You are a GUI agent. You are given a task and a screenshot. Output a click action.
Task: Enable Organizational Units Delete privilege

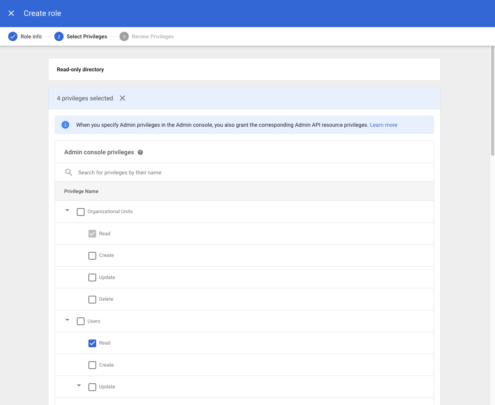[92, 300]
